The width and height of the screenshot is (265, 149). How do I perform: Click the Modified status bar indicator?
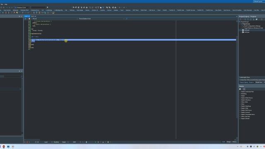(56, 142)
